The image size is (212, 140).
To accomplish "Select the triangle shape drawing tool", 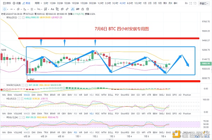I will point(25,9).
